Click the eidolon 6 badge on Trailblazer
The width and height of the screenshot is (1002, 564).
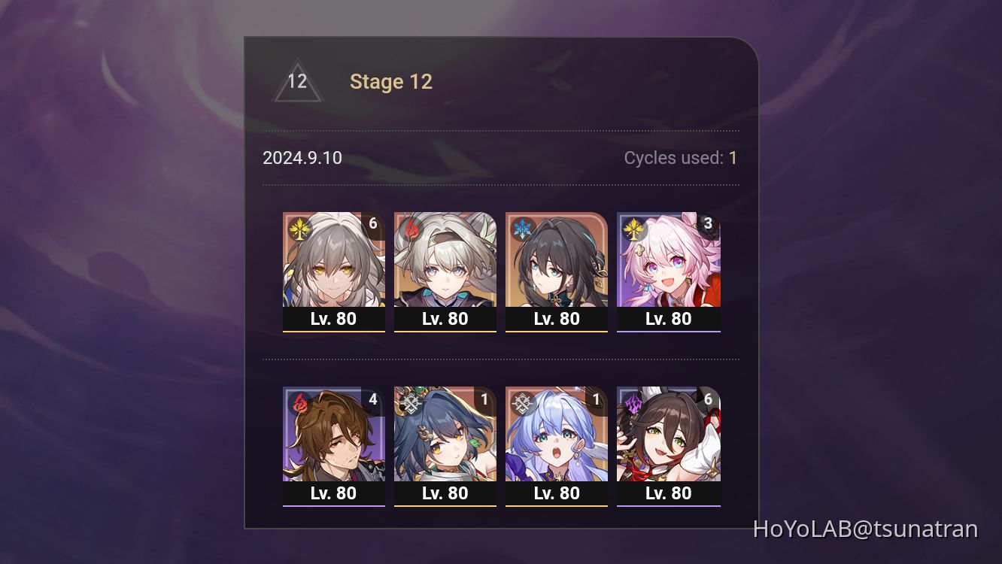pyautogui.click(x=372, y=224)
